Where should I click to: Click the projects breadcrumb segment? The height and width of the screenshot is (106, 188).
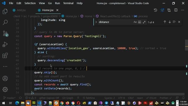[x=35, y=16]
